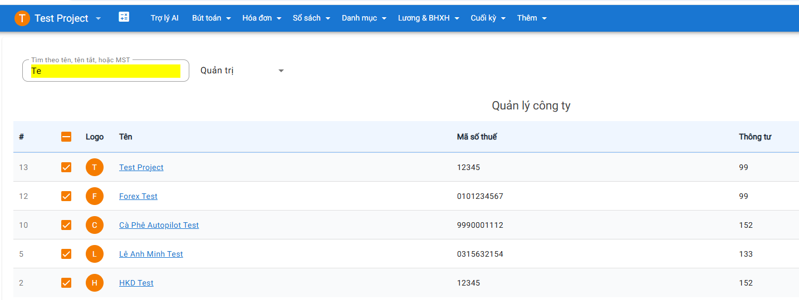This screenshot has width=799, height=300.
Task: Uncheck the HKD Test row checkbox
Action: point(66,283)
